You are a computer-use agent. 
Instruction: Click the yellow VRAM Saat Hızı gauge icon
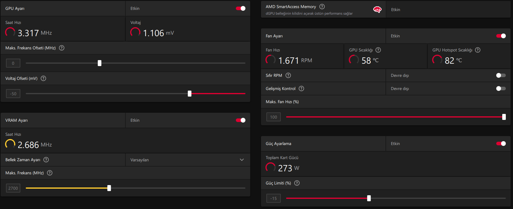coord(10,144)
